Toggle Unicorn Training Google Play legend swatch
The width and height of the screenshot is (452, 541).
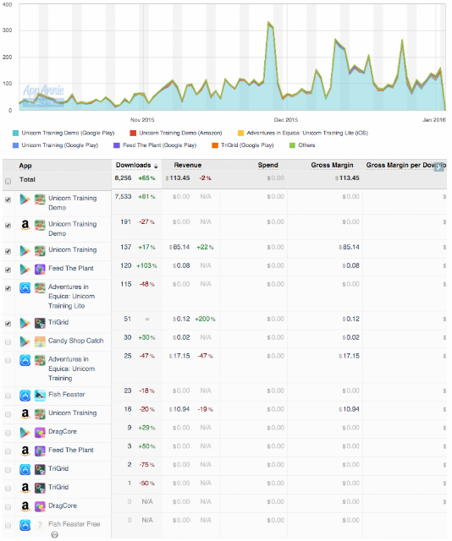tap(15, 145)
